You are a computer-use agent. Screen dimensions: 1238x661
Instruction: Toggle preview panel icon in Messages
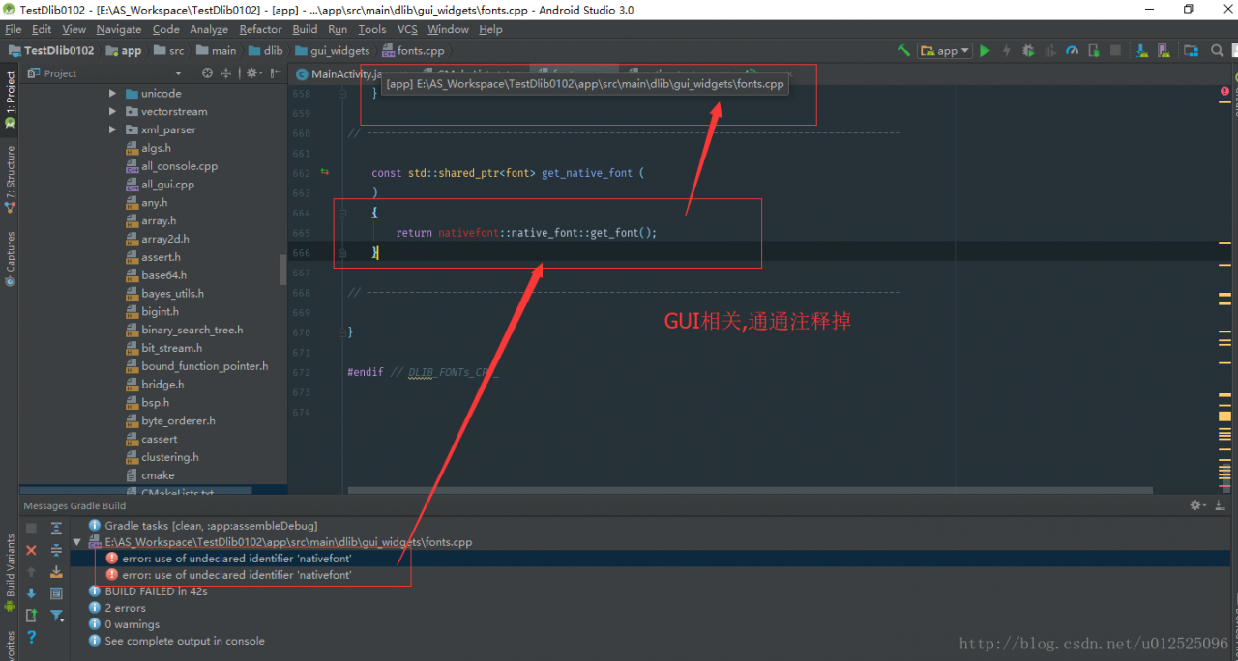coord(56,593)
